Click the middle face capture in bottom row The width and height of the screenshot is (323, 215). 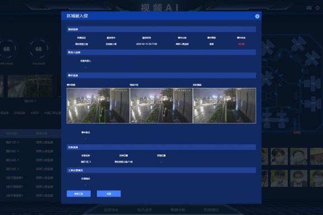(x=299, y=179)
